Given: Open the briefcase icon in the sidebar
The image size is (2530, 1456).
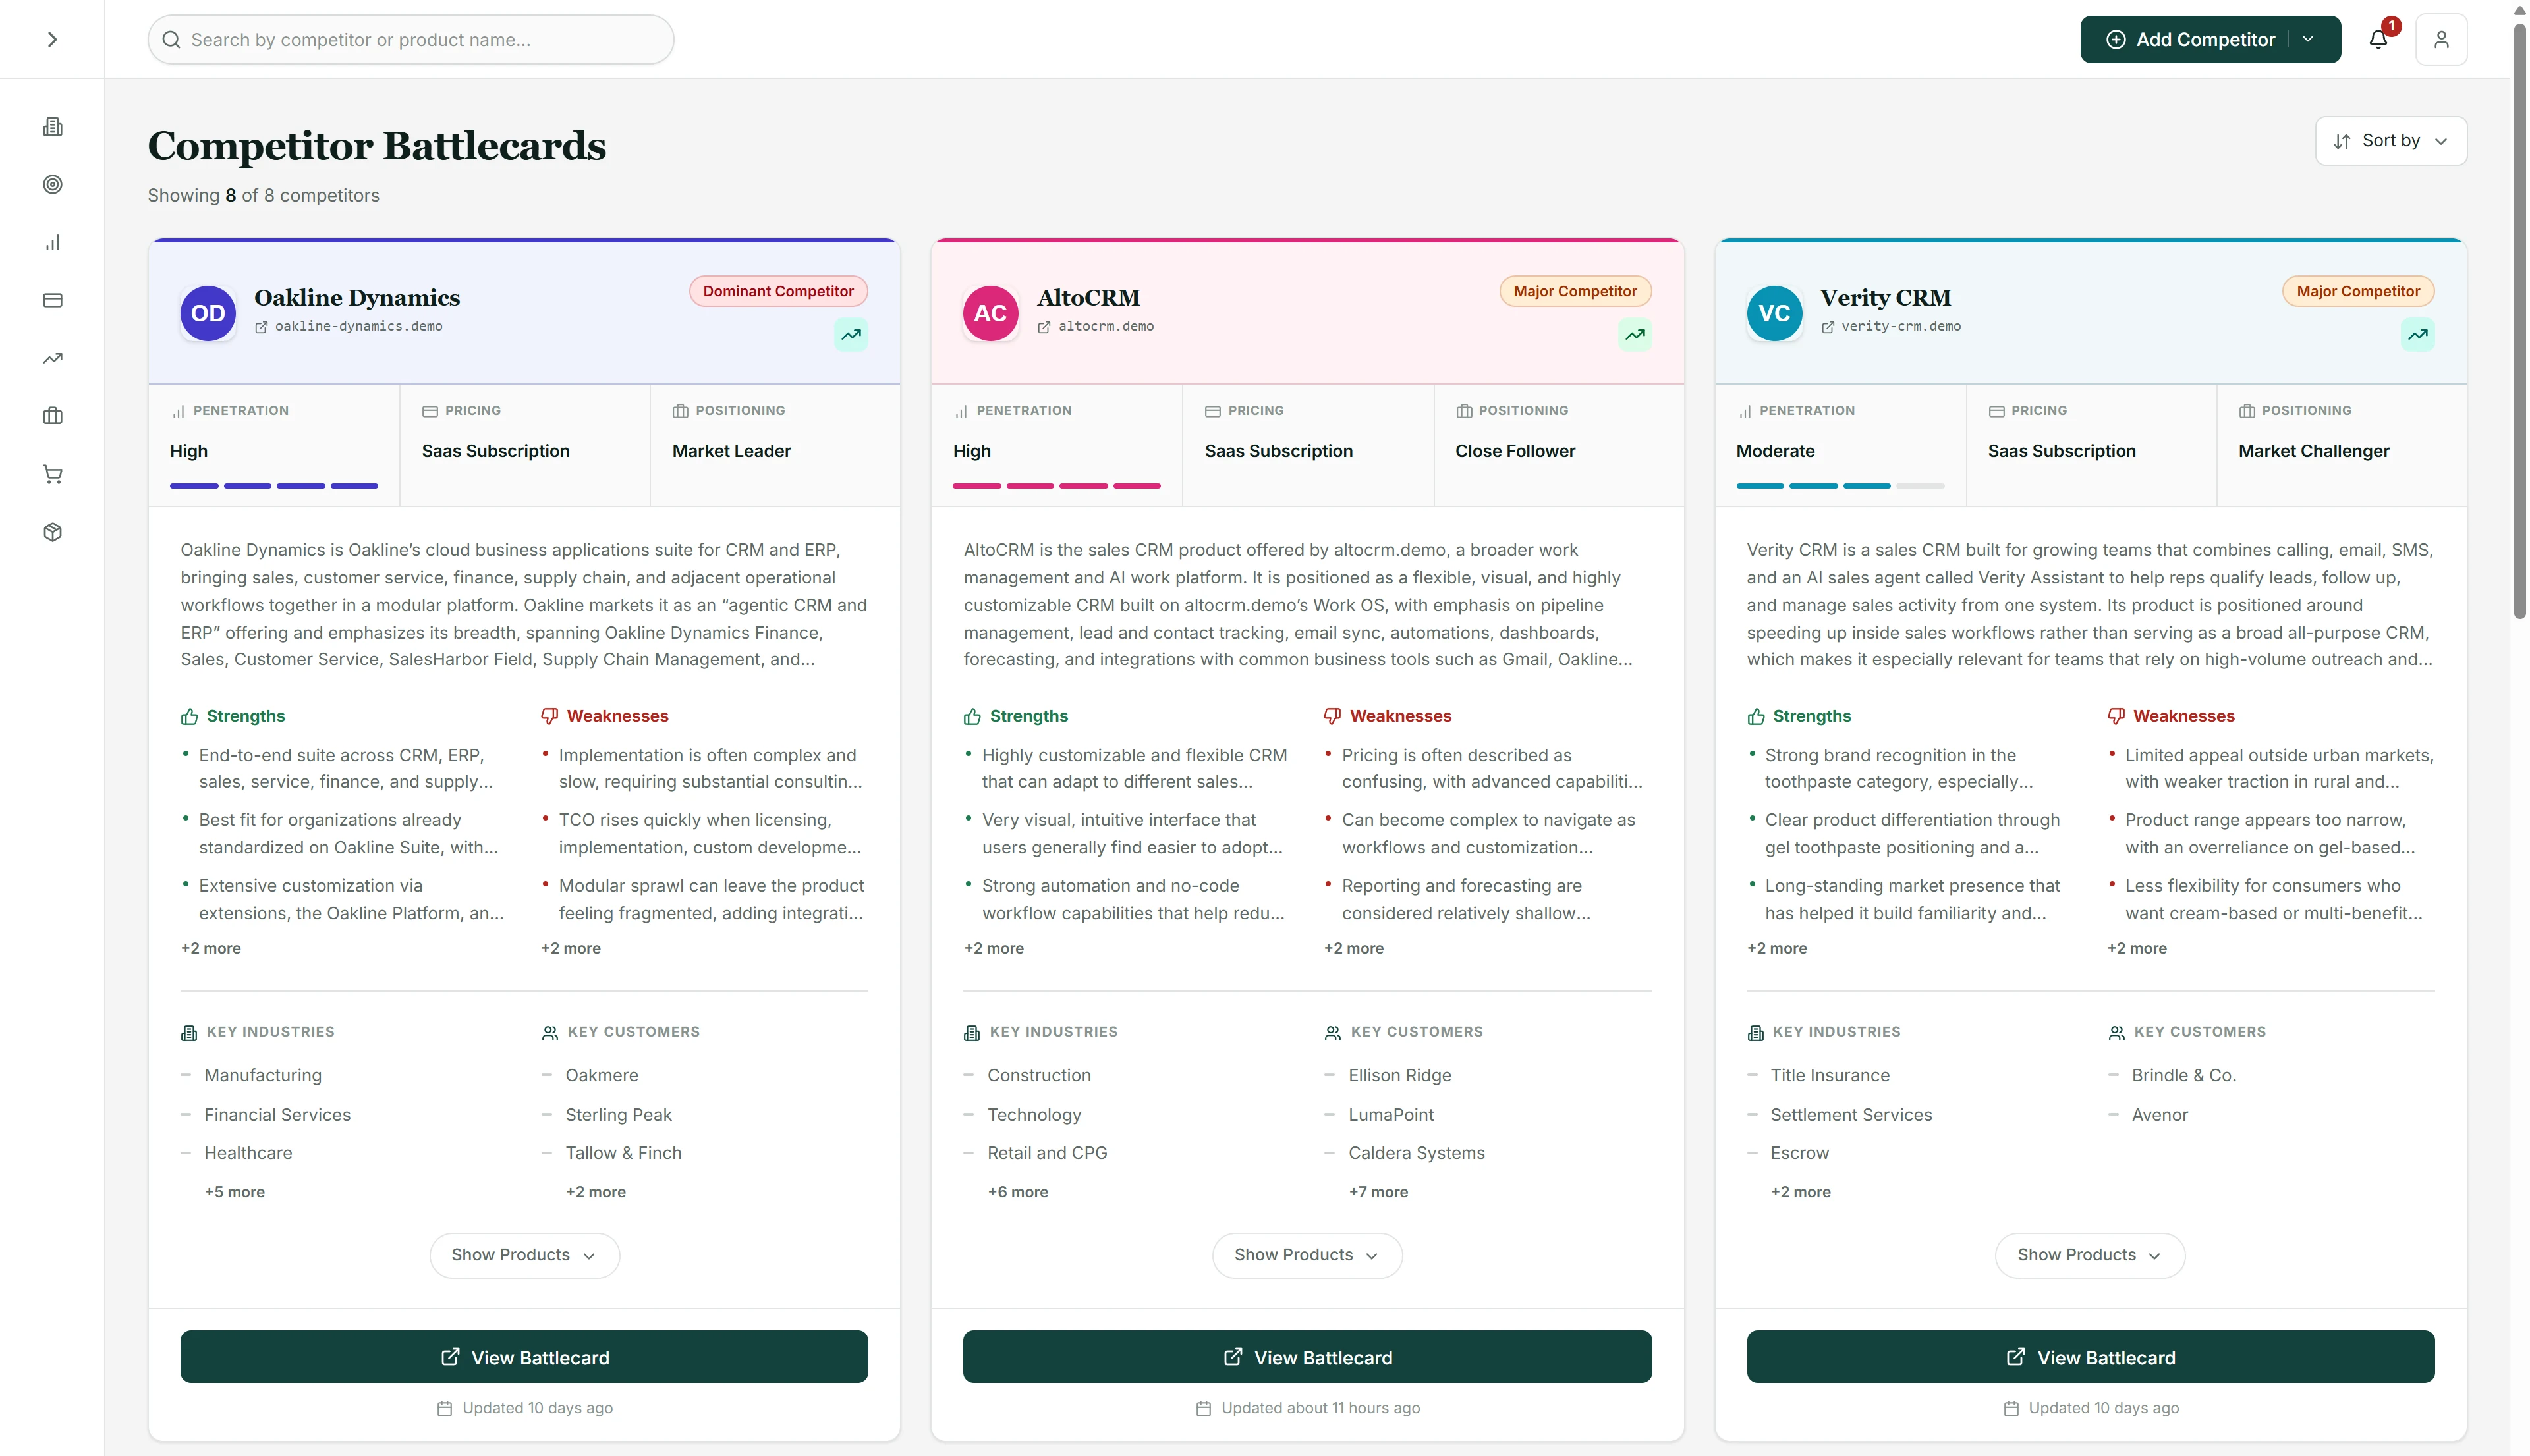Looking at the screenshot, I should (x=53, y=416).
